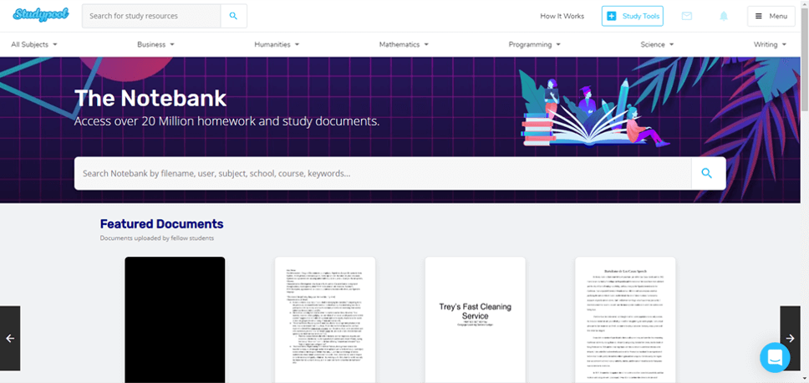Open the Study Tools button
809x383 pixels.
click(x=633, y=16)
